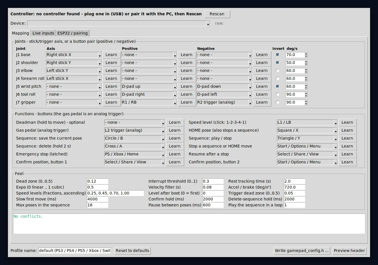Open the J7 gripper Negative dropdown

coord(224,102)
